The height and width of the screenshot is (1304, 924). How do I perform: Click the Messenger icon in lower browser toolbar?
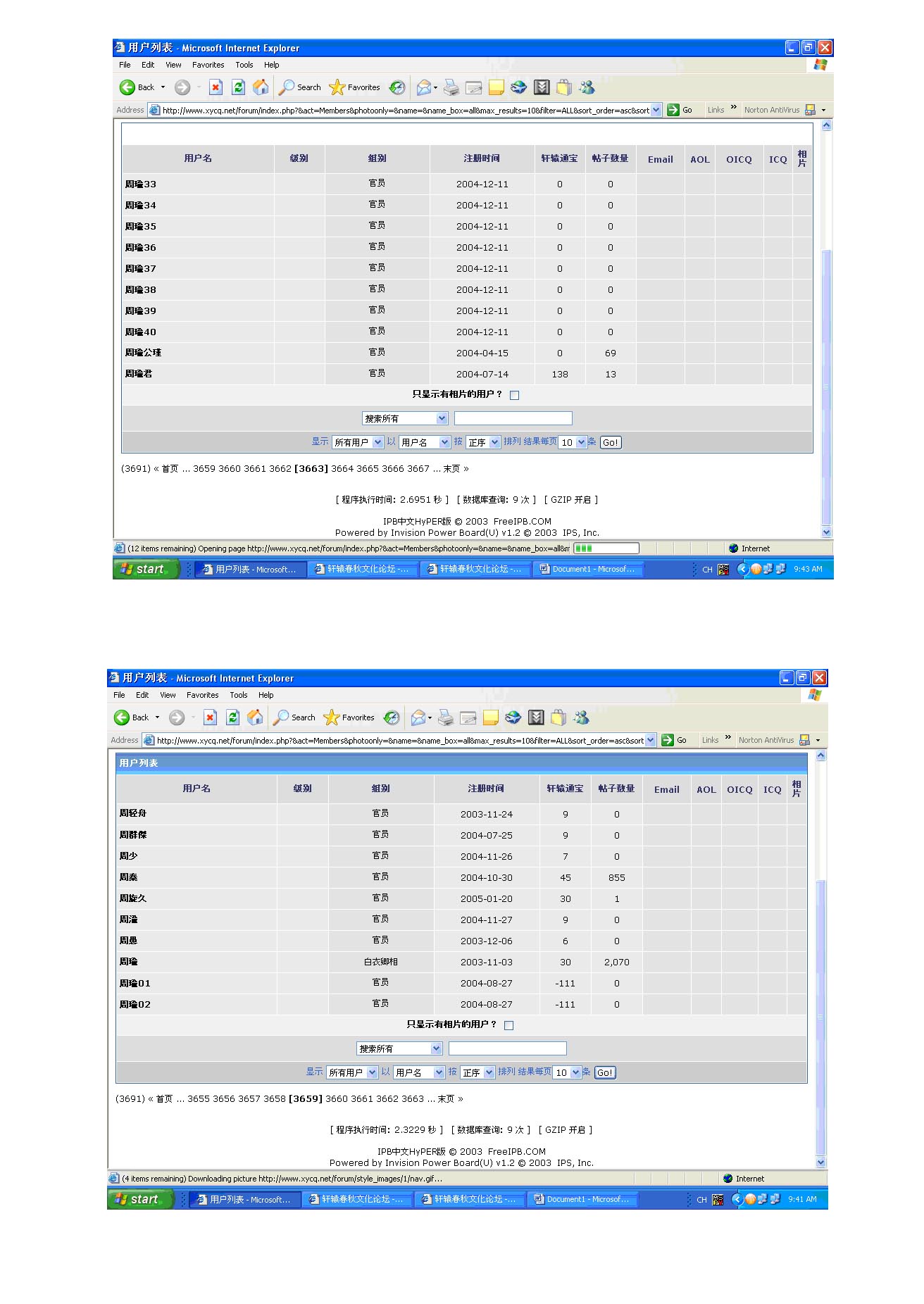(581, 717)
